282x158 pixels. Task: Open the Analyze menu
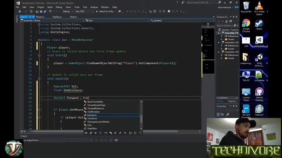(x=94, y=7)
